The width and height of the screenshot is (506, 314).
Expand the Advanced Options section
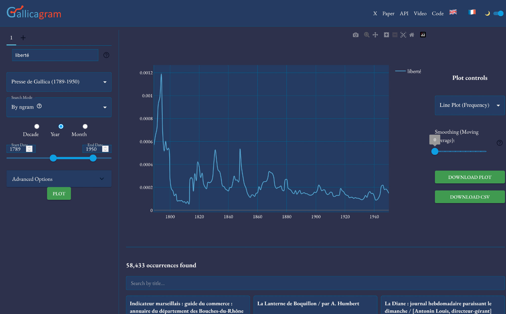point(59,179)
